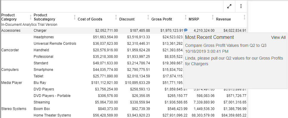The image size is (288, 118).
Task: Select the Accessories category cell
Action: coord(11,31)
